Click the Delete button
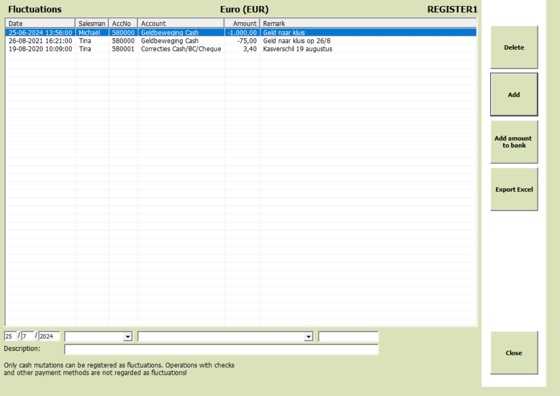This screenshot has height=396, width=560. 514,47
